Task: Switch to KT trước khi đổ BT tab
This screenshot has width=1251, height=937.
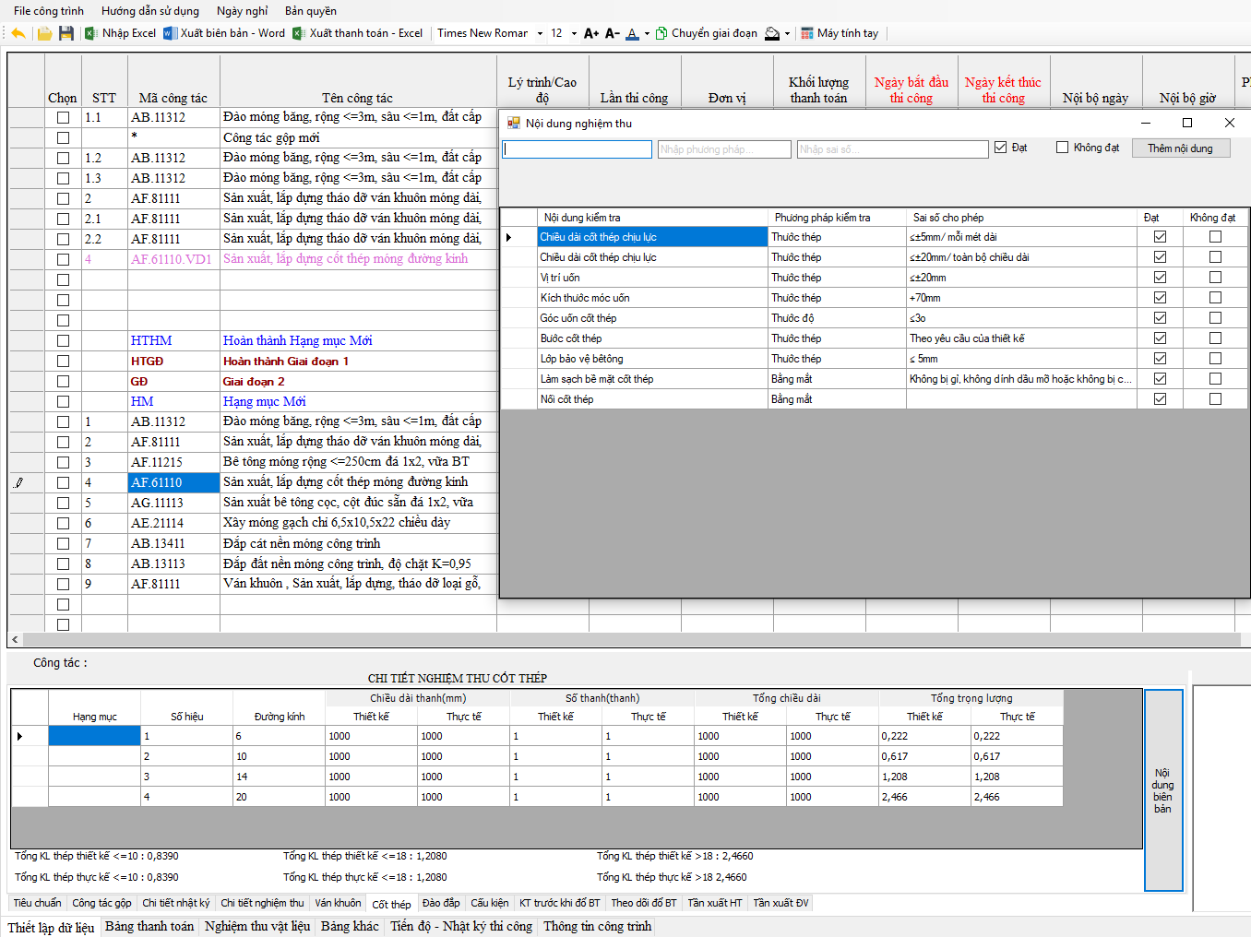Action: click(559, 903)
